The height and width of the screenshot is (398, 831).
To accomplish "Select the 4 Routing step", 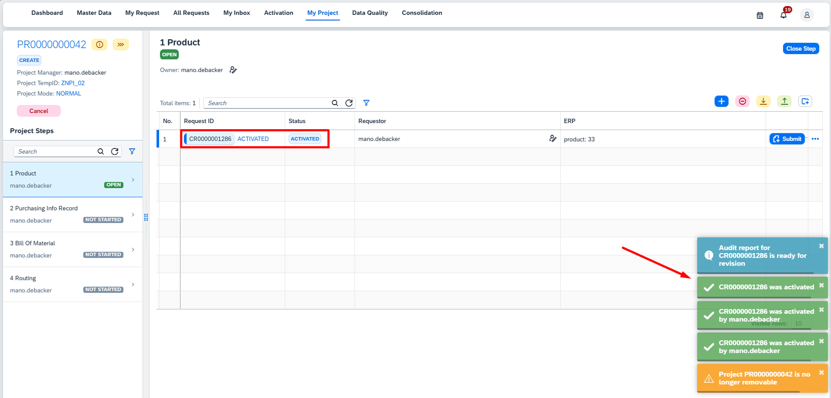I will point(73,284).
